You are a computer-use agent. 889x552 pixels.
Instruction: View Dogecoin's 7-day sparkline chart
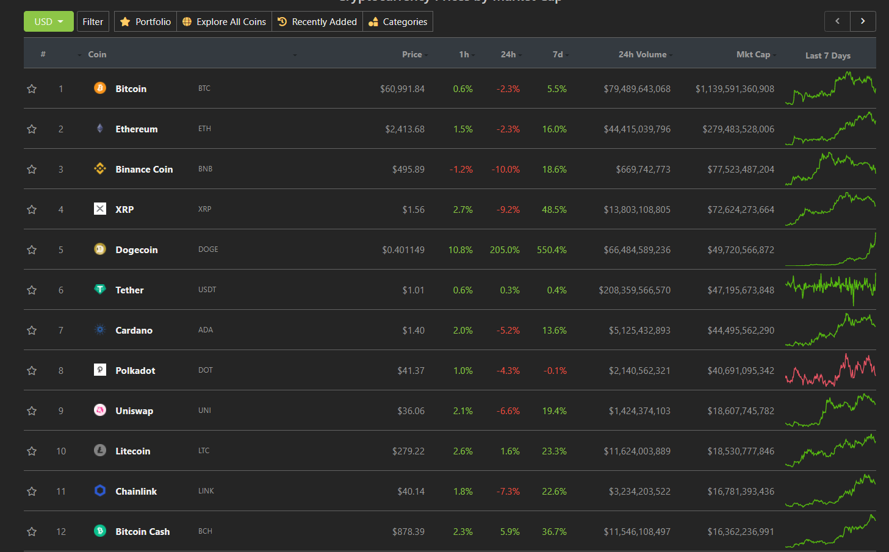(830, 249)
